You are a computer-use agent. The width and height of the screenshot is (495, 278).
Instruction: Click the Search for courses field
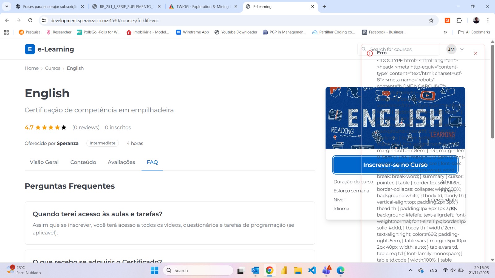tap(402, 49)
